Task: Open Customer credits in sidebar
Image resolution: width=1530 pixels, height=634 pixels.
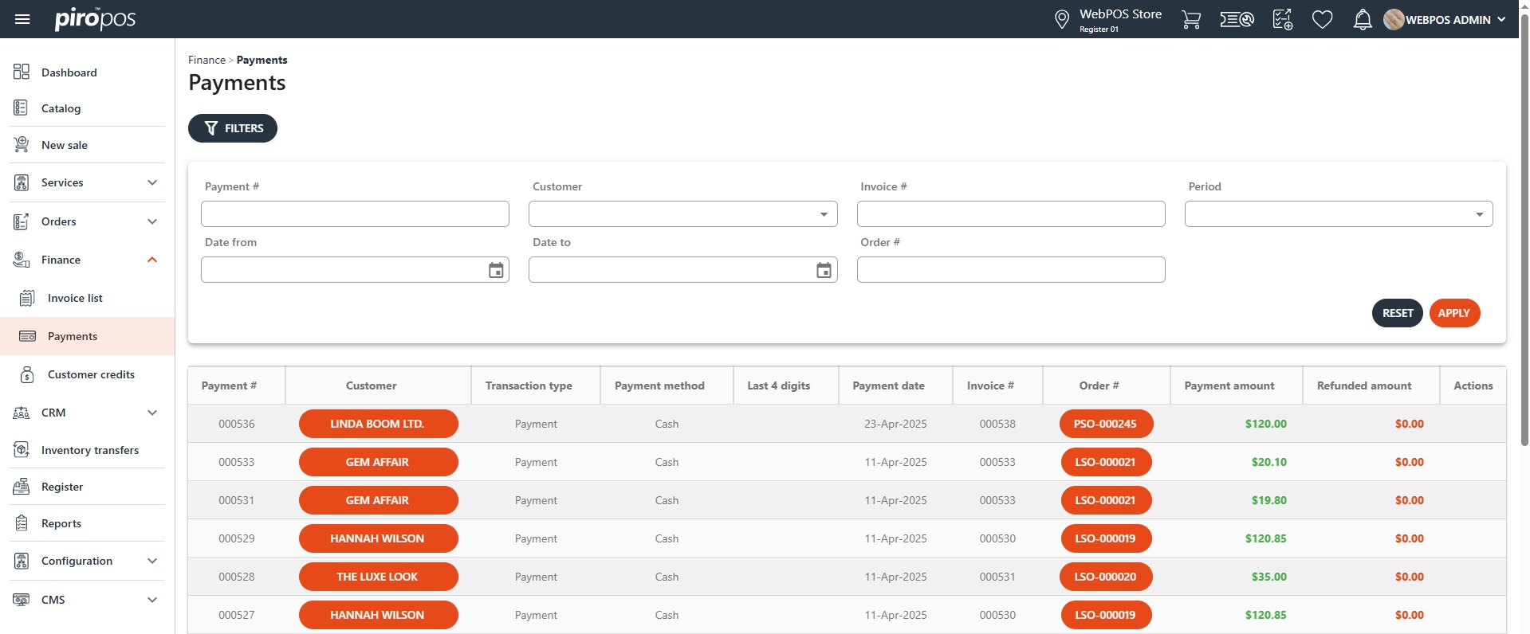Action: point(91,374)
